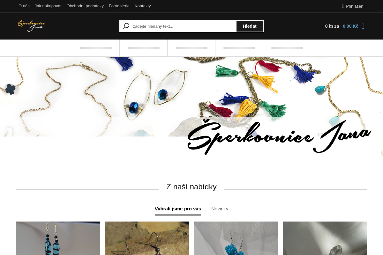Go to Jak nakupovat
The image size is (383, 255).
48,6
